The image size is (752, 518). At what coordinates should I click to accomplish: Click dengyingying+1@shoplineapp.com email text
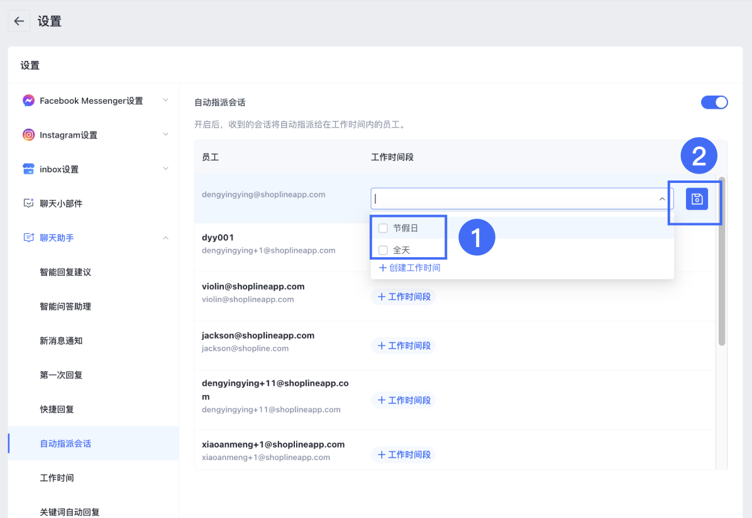pyautogui.click(x=268, y=251)
